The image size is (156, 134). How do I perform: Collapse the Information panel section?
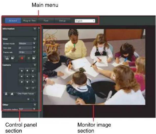[x=35, y=29]
